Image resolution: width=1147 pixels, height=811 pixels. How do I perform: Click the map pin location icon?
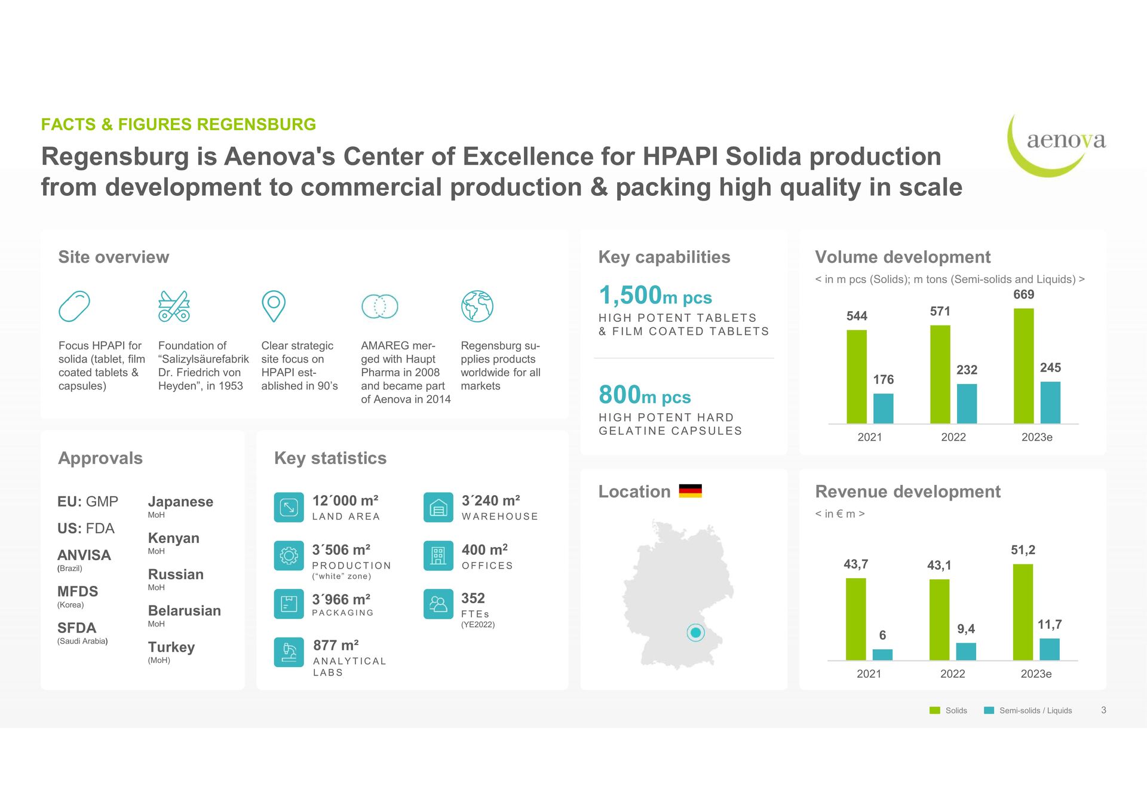point(274,306)
